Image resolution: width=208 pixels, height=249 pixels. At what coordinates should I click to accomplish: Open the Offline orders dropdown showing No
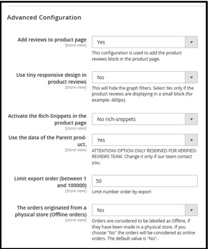(x=144, y=210)
